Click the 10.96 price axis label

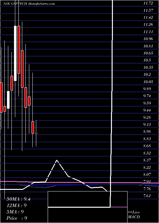pos(148,39)
